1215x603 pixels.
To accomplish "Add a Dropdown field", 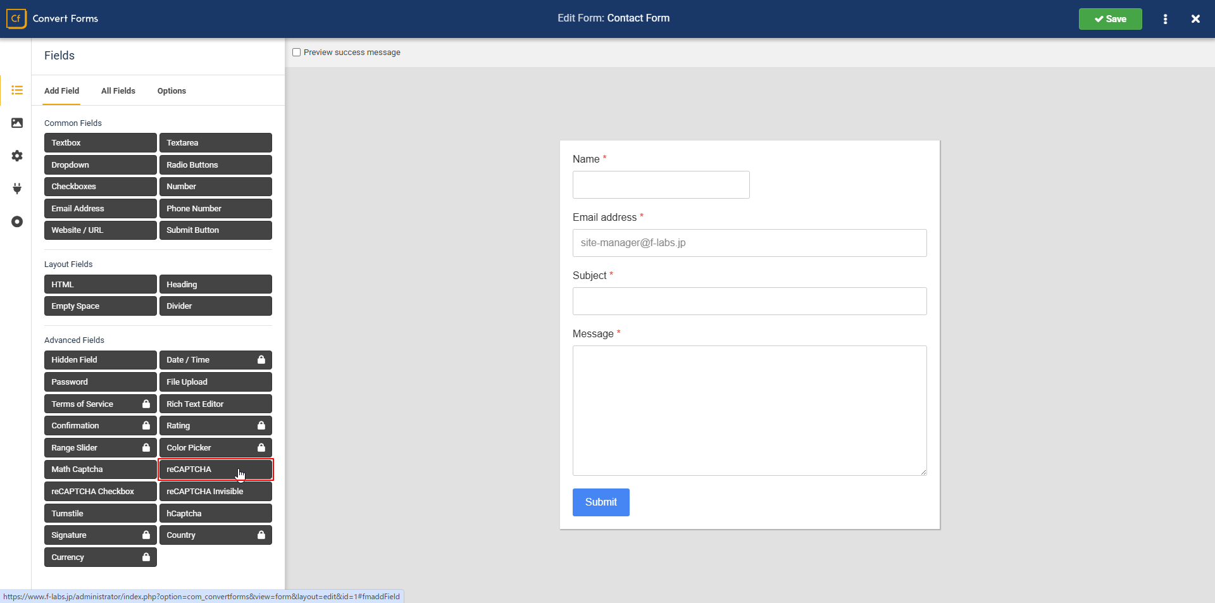I will [x=100, y=165].
